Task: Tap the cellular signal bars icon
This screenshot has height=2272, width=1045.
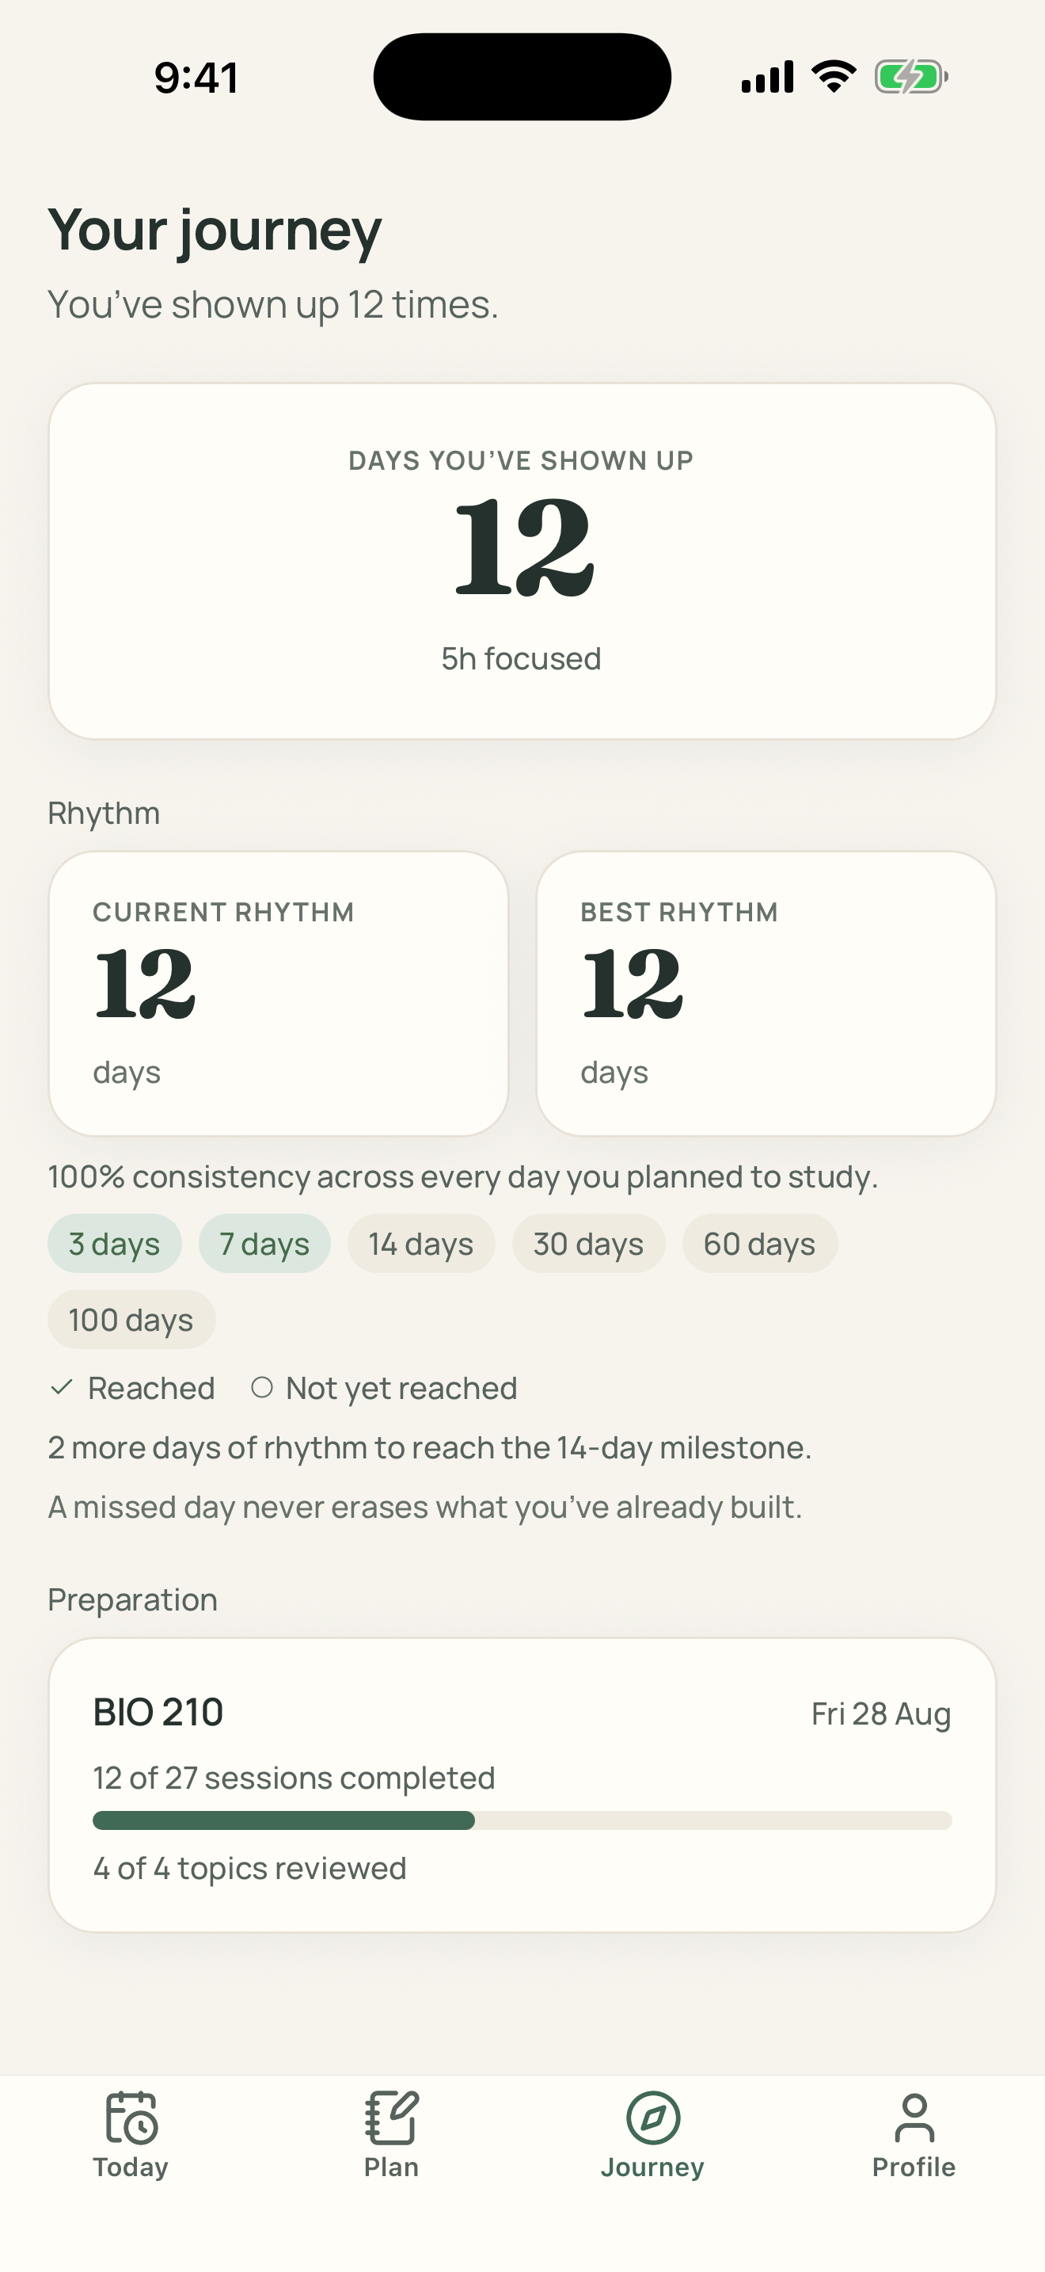Action: click(767, 77)
